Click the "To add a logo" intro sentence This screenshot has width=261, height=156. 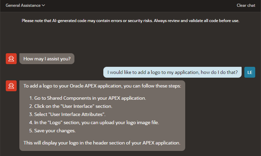(102, 86)
